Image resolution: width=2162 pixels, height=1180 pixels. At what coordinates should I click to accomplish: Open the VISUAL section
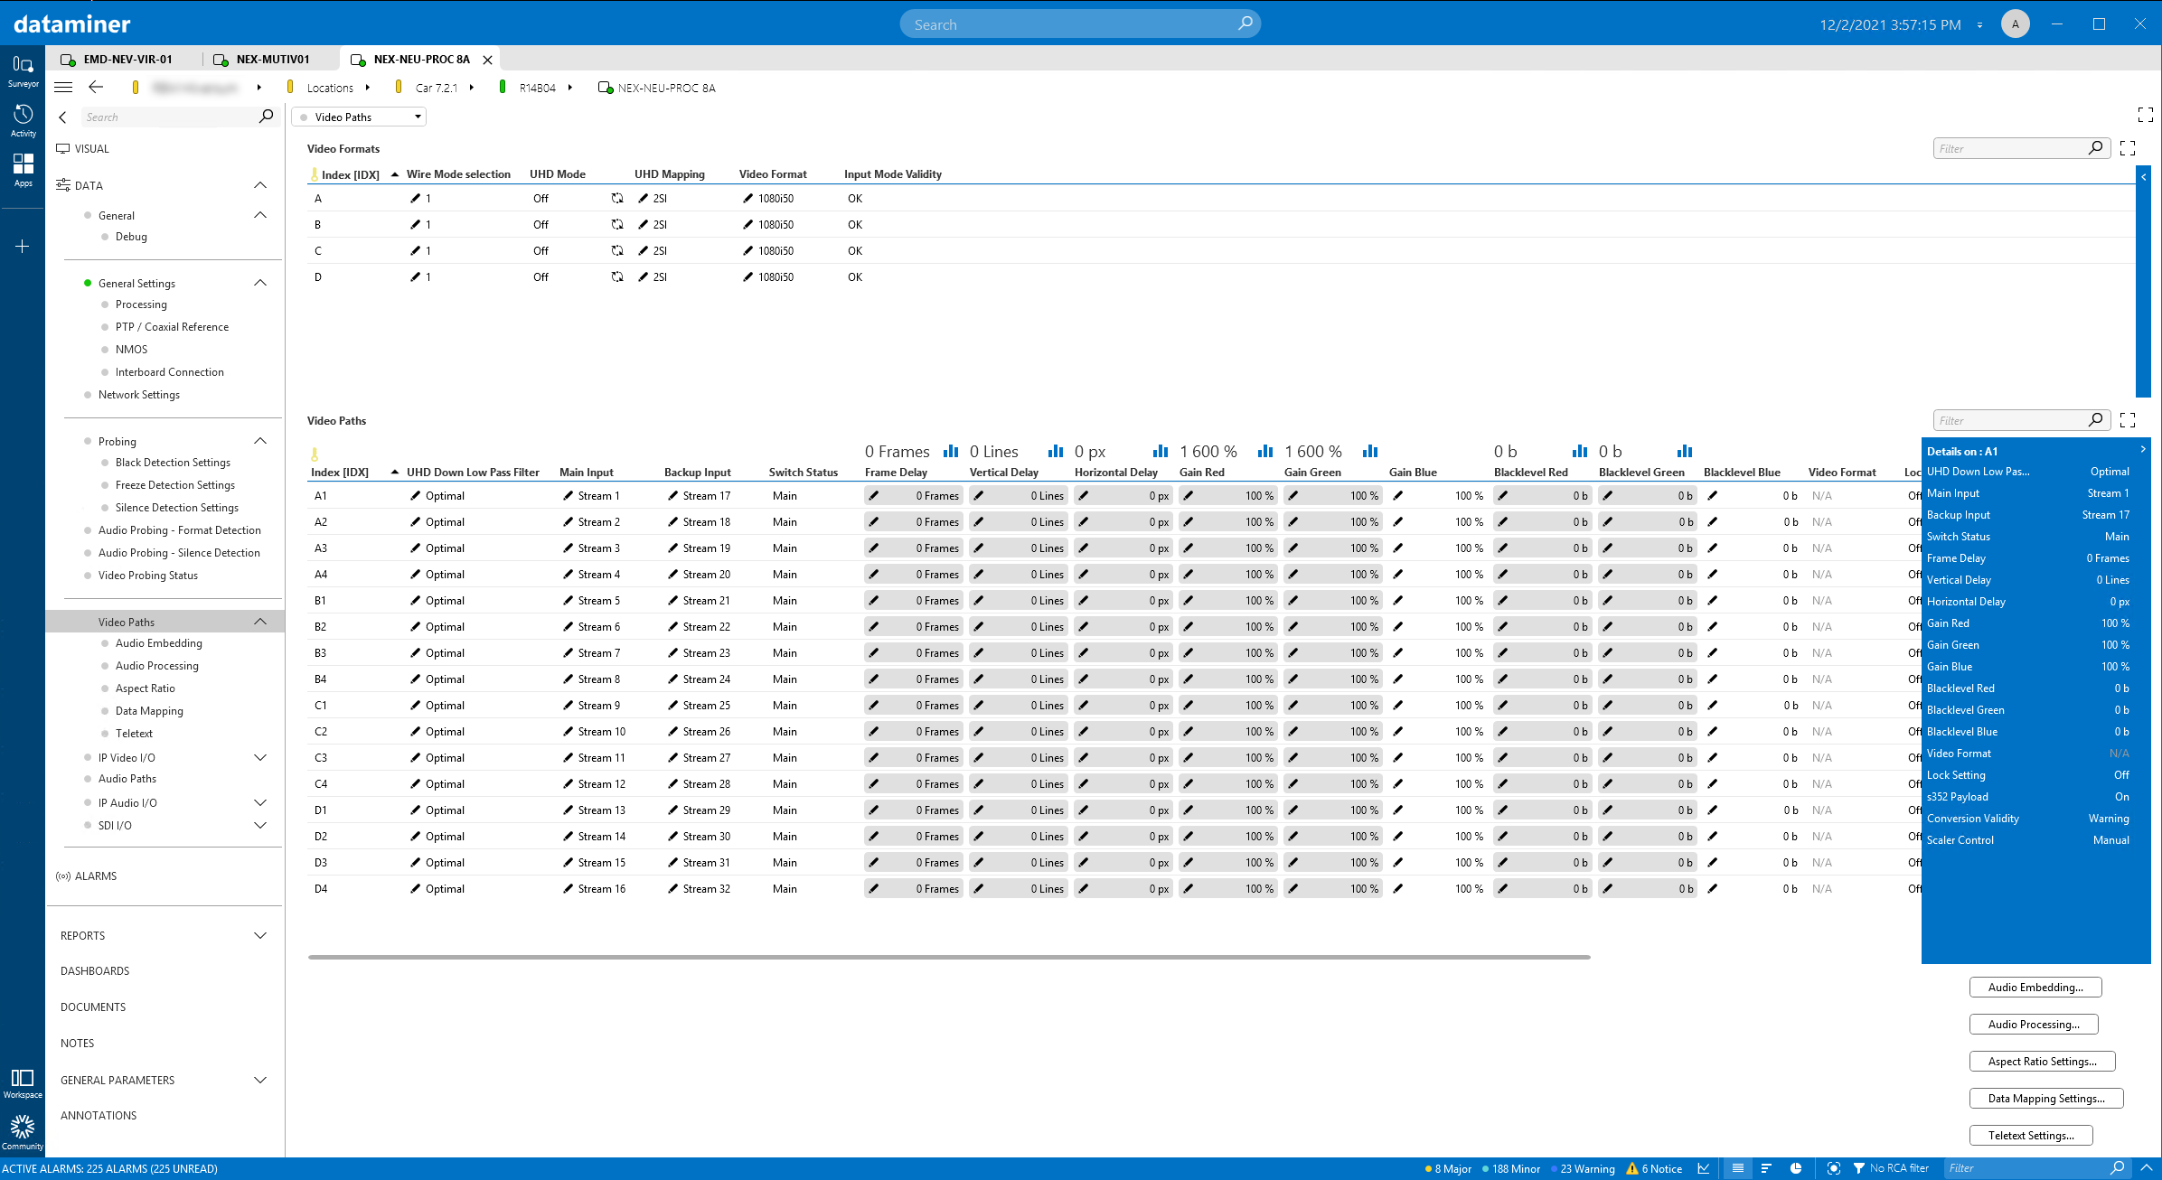(91, 148)
